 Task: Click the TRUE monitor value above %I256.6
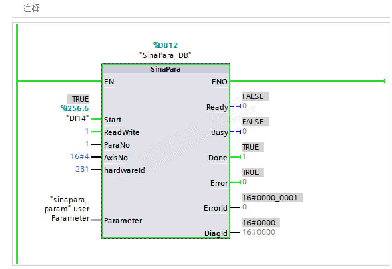(78, 99)
